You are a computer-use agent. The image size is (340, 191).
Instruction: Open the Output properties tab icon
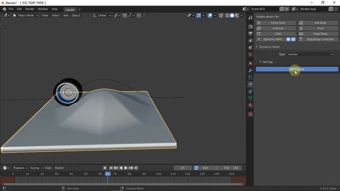point(250,33)
